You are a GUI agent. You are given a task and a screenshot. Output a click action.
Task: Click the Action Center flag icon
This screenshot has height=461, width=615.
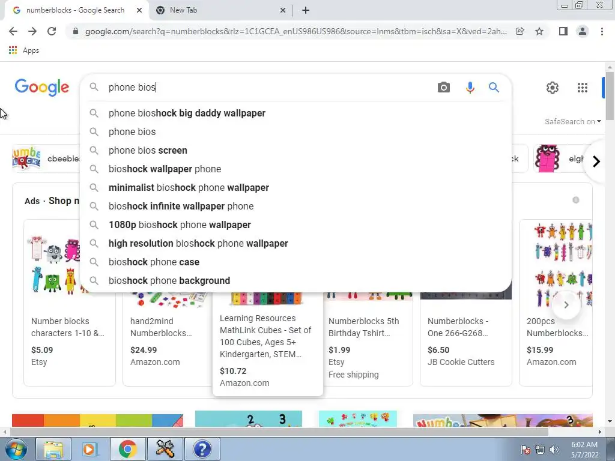click(526, 450)
